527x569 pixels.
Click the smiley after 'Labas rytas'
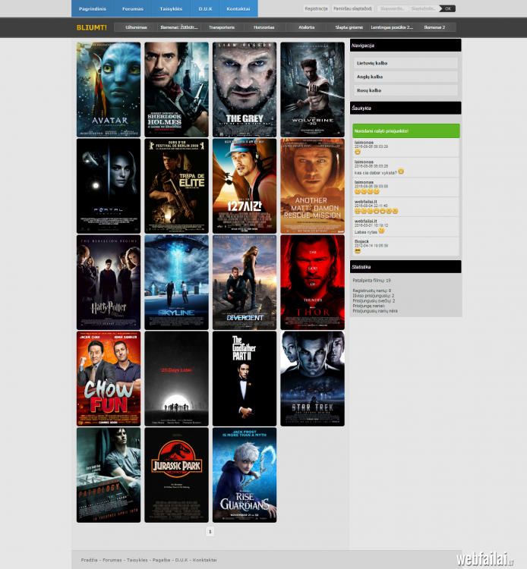coord(381,231)
